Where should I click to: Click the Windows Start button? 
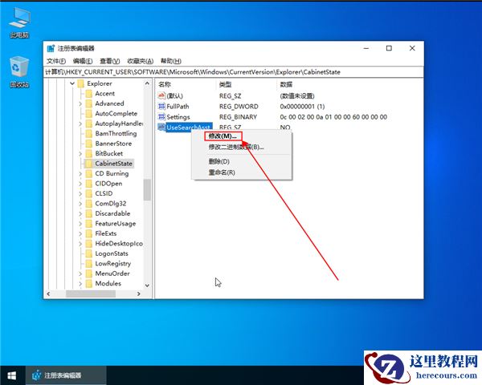pos(12,375)
